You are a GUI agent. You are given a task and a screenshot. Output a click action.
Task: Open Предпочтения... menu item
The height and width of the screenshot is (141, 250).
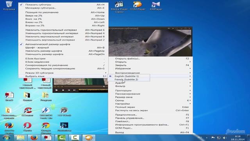150,115
